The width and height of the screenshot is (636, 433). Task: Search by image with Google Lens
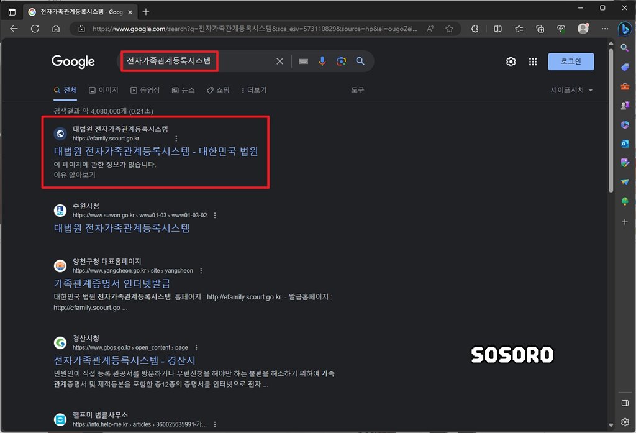tap(341, 62)
